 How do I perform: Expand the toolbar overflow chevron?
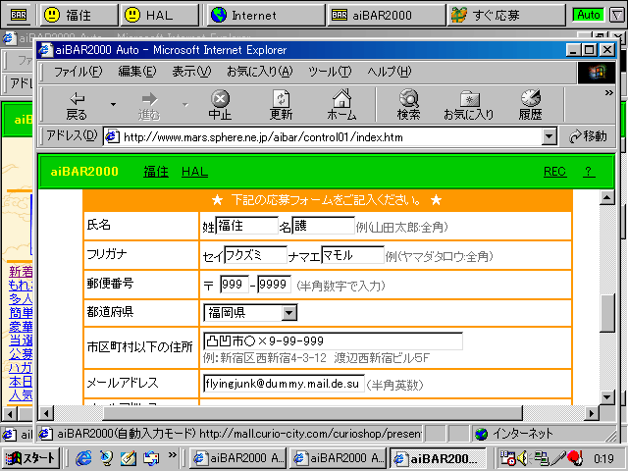[608, 93]
